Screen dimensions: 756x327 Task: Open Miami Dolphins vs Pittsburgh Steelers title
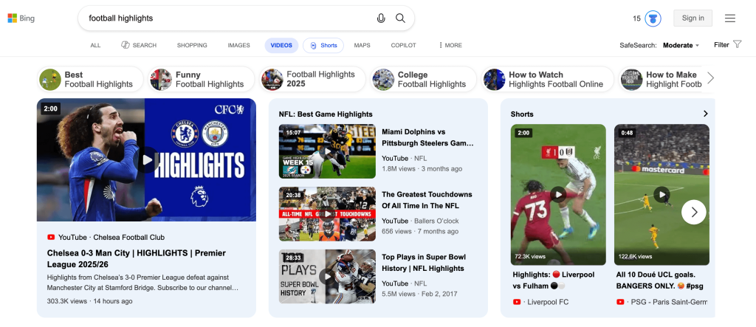click(427, 137)
